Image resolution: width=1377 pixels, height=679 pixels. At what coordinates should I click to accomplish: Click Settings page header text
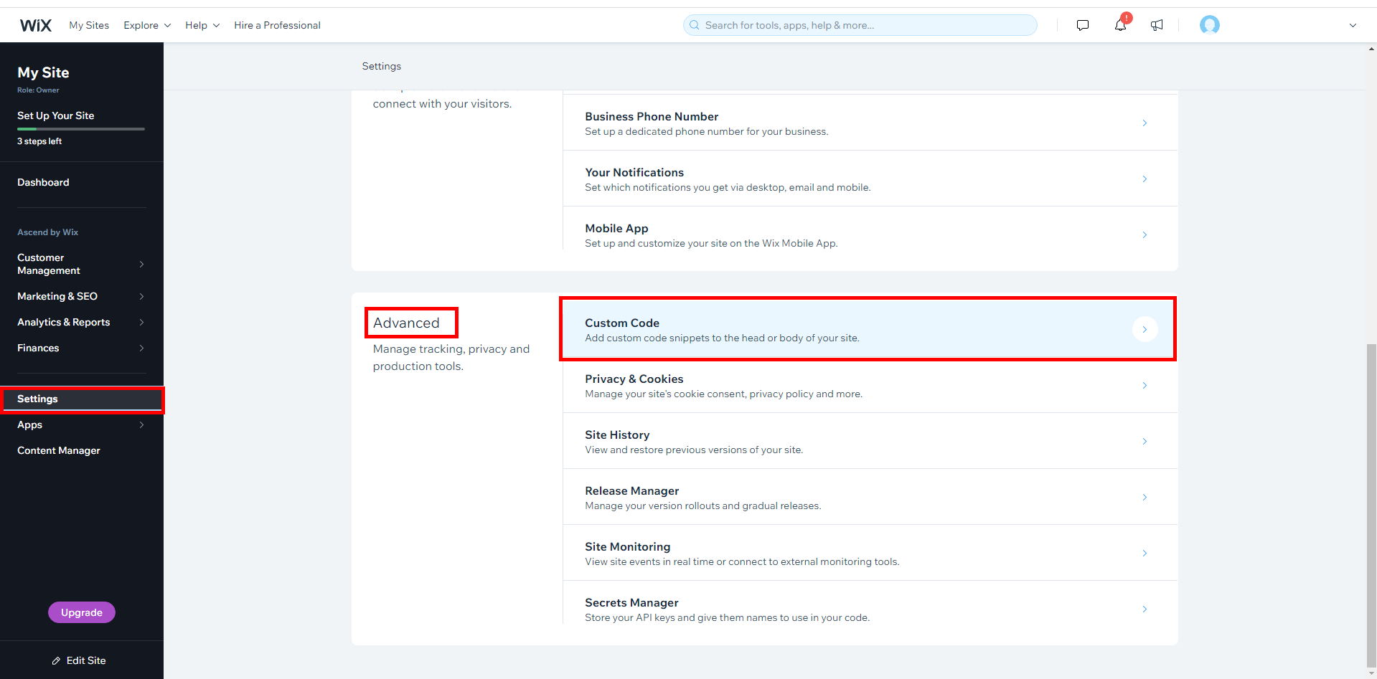click(382, 66)
